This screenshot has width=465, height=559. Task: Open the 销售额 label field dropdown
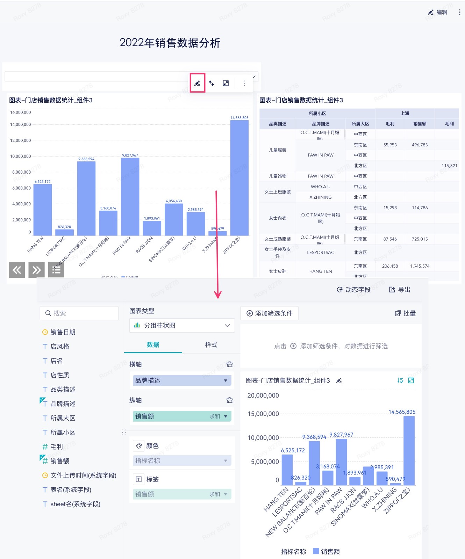(x=182, y=494)
